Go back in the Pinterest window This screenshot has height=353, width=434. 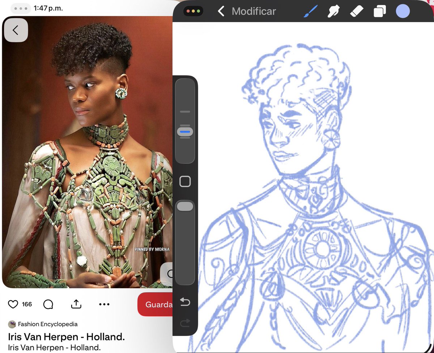(x=16, y=30)
